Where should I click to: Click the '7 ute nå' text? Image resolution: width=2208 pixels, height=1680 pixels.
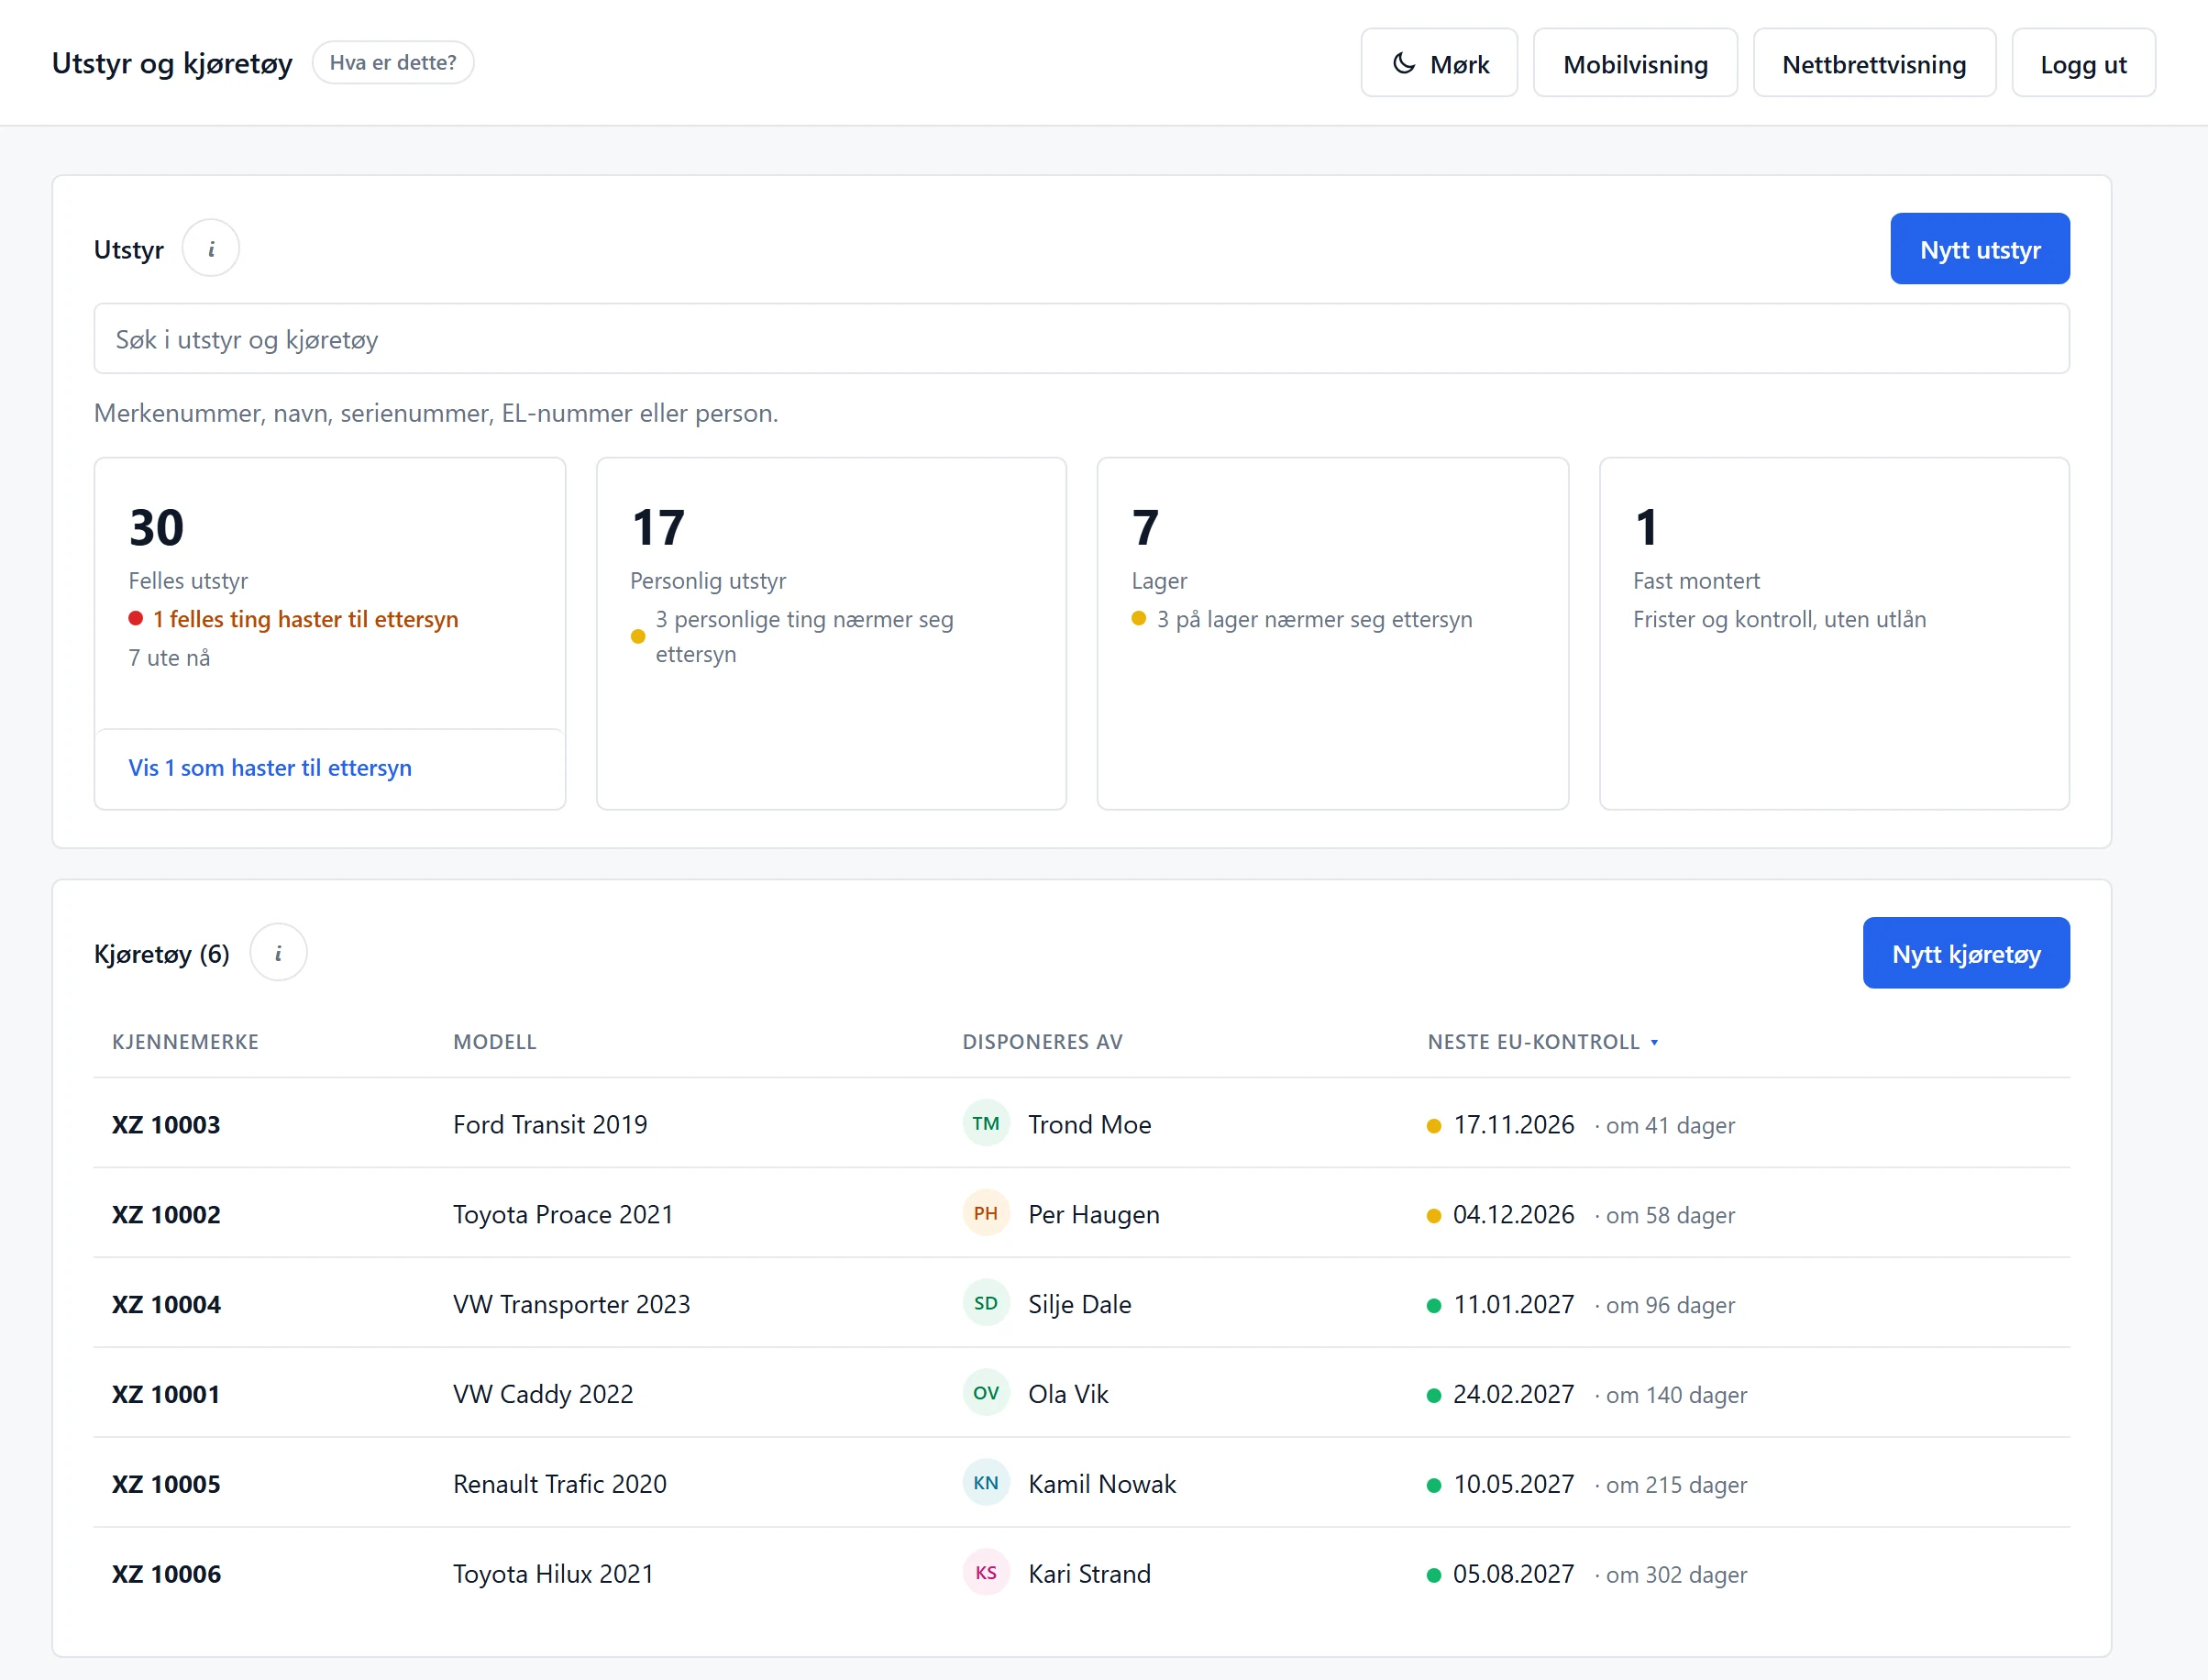pyautogui.click(x=169, y=658)
